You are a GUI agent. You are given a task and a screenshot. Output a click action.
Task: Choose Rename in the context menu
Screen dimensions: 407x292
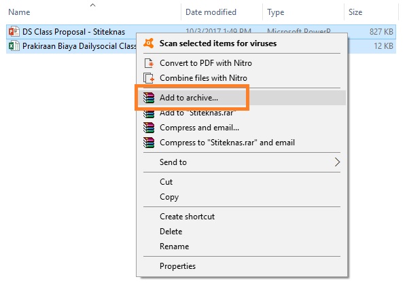(x=174, y=247)
